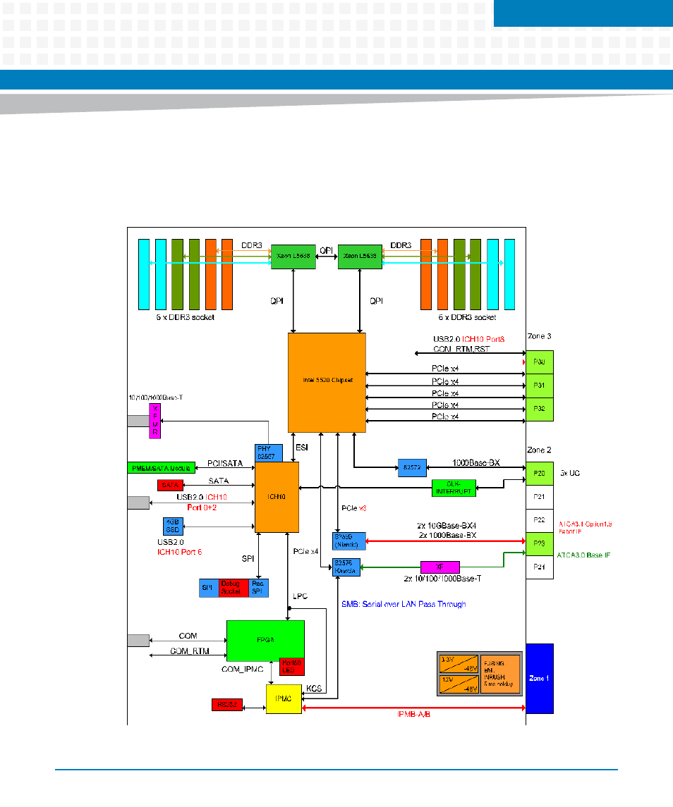
Task: Select the red 'Port 0+2' label
Action: click(x=202, y=507)
